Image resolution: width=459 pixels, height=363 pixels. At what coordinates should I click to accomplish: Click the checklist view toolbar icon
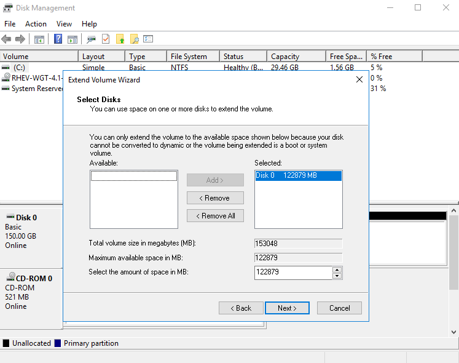coord(148,39)
